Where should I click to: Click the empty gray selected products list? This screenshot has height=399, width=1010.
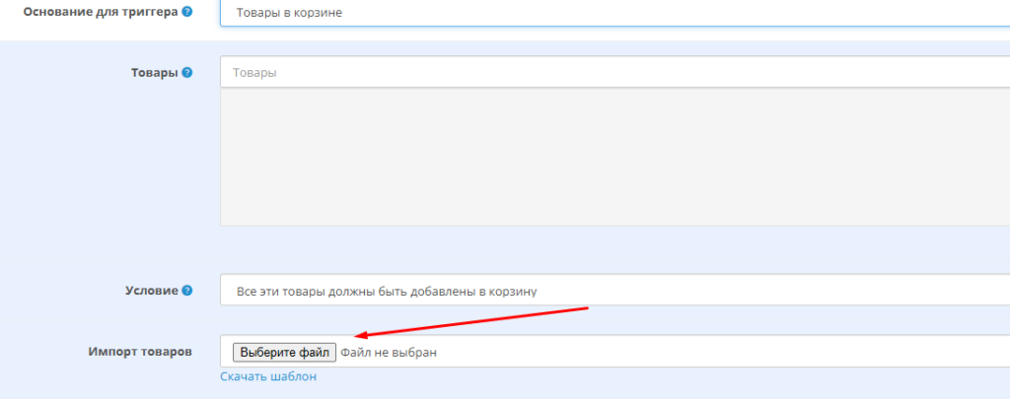(x=612, y=156)
